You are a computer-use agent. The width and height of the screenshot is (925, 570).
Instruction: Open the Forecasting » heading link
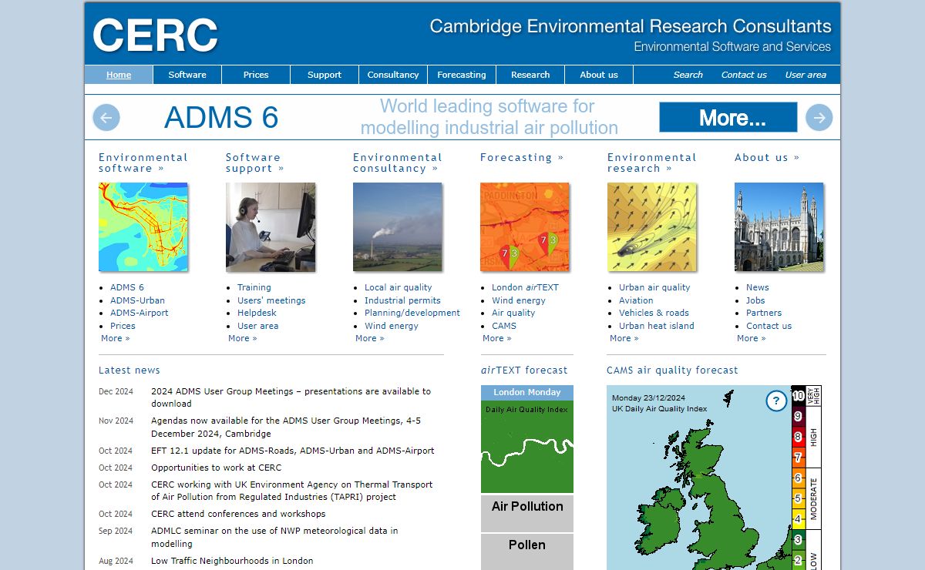point(522,157)
